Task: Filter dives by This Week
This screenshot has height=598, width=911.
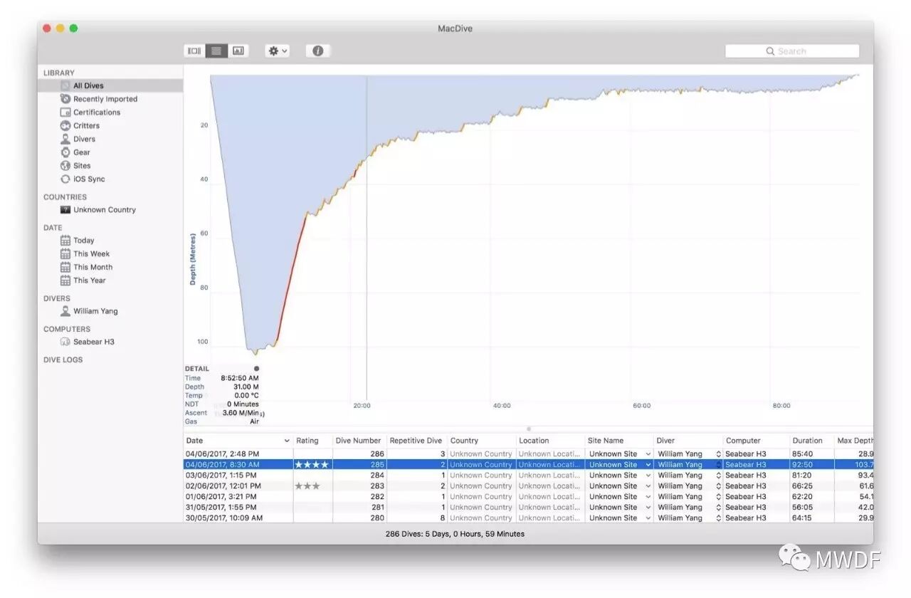Action: 92,254
